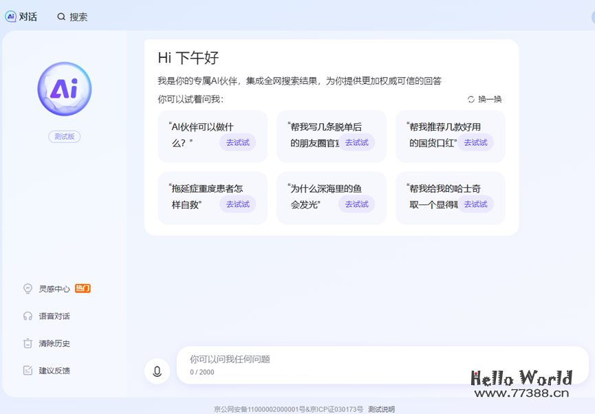The height and width of the screenshot is (414, 595).
Task: Click the 测试版 badge under the avatar
Action: point(64,137)
